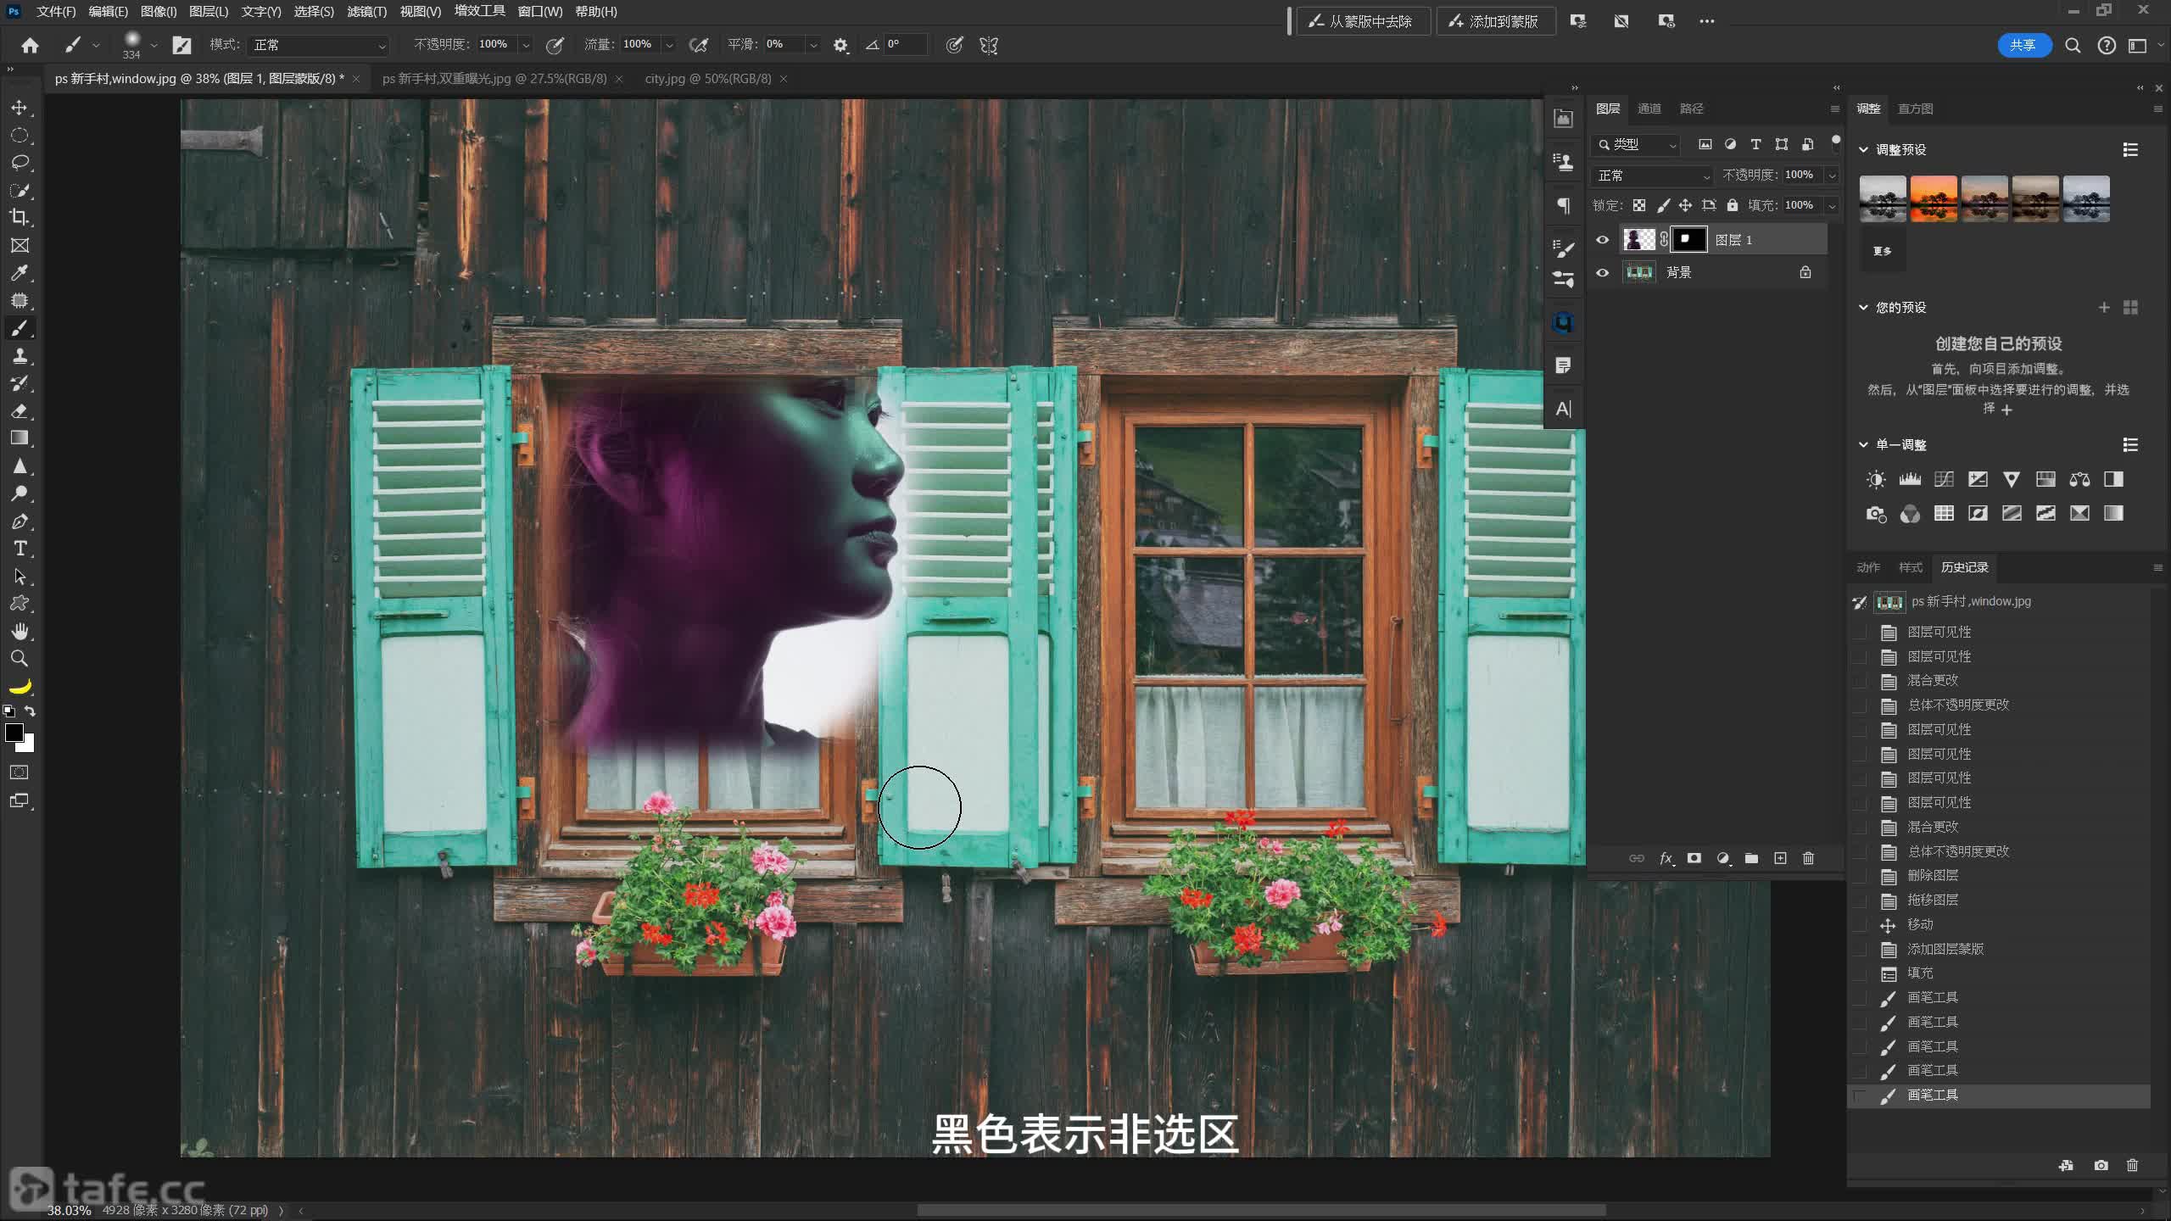Select the Horizontal Type tool
The width and height of the screenshot is (2171, 1221).
point(20,549)
